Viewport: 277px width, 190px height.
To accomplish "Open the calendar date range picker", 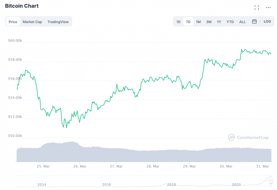I will [254, 22].
